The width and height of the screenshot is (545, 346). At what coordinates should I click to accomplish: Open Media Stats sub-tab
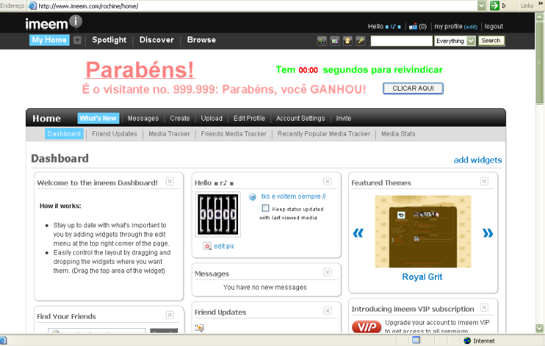pos(398,134)
